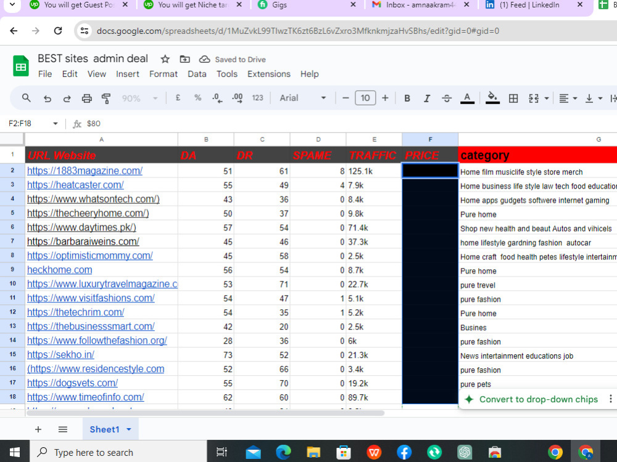
Task: Open the search the menus magnifier tool
Action: [x=26, y=98]
